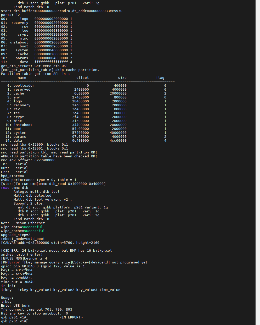
Task: Click the 'reboot_mode=cold_boot' line
Action: click(x=23, y=239)
